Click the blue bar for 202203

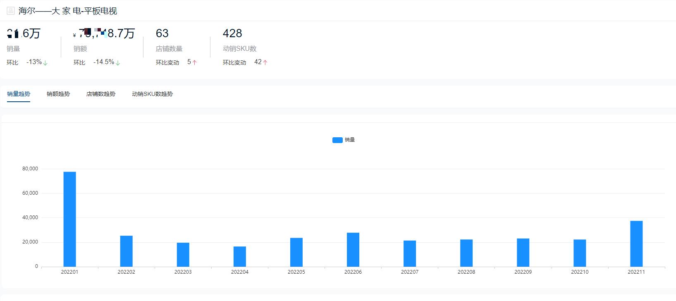(x=183, y=255)
